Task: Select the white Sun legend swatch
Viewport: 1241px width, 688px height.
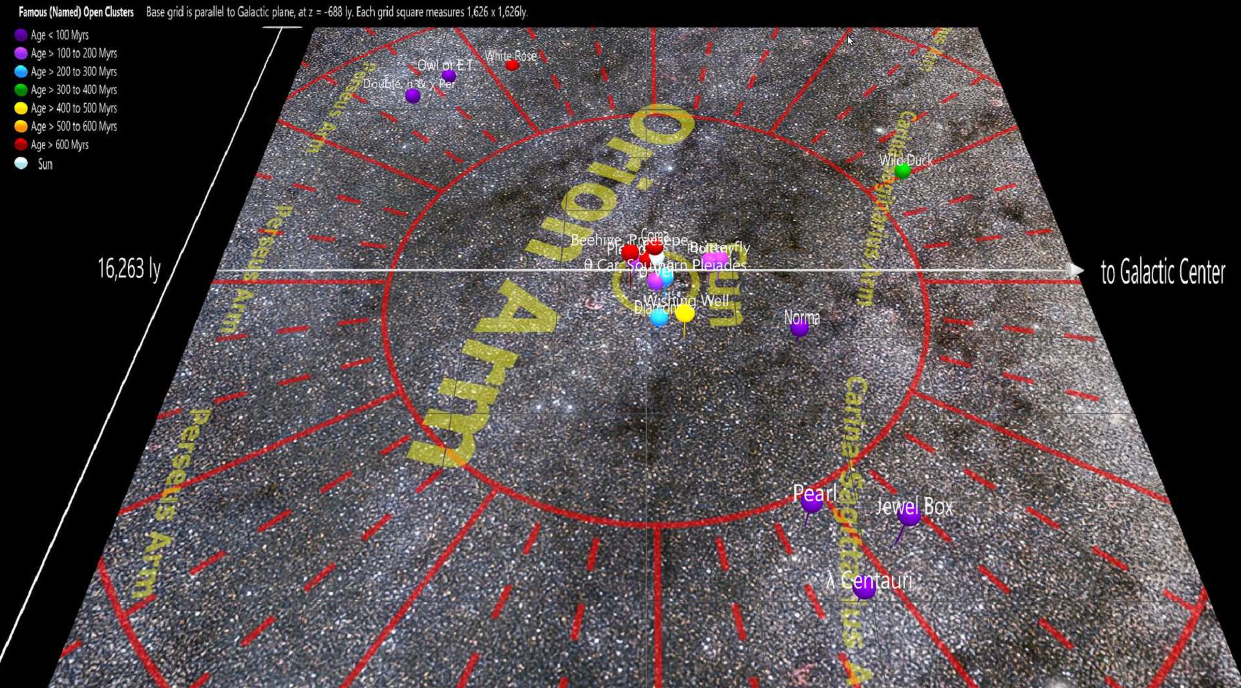Action: (x=21, y=163)
